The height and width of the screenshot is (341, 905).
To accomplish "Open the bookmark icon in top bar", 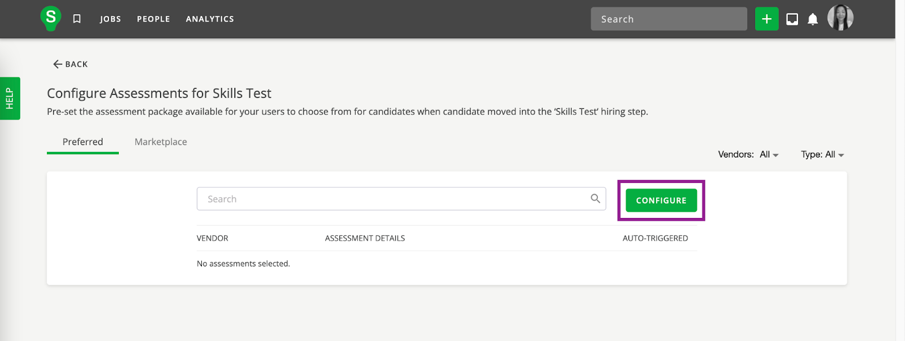I will pyautogui.click(x=77, y=19).
